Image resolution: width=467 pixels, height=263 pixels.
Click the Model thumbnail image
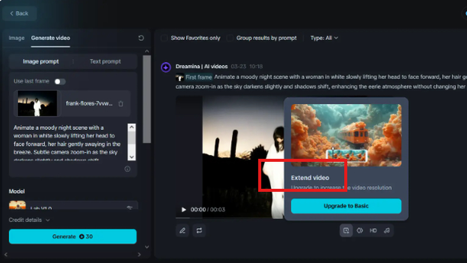coord(18,205)
